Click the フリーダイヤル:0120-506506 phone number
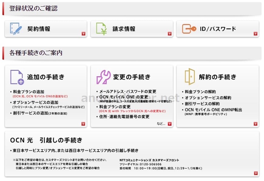Screen dimensions: 264x181 (x=140, y=164)
